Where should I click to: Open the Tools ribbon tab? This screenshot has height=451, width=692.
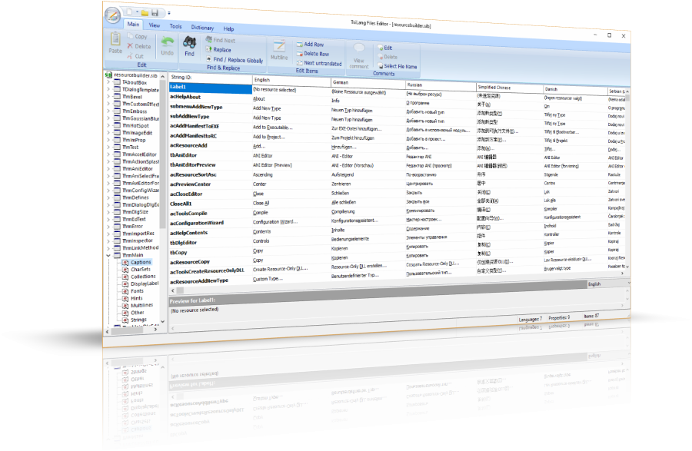coord(176,26)
